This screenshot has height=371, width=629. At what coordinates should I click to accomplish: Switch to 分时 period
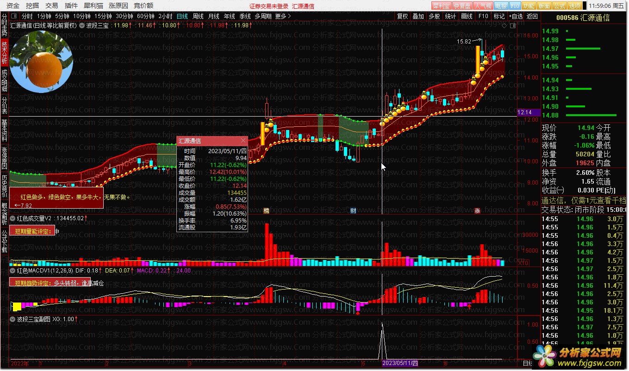click(x=27, y=16)
